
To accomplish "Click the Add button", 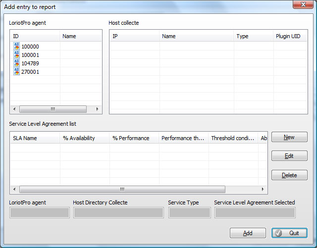I will click(x=248, y=233).
